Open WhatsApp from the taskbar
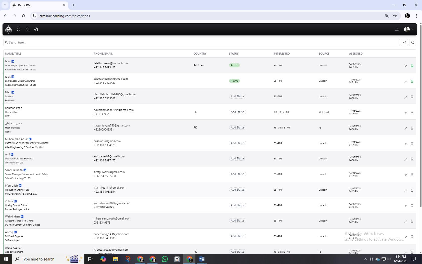Image resolution: width=422 pixels, height=264 pixels. pos(165,259)
